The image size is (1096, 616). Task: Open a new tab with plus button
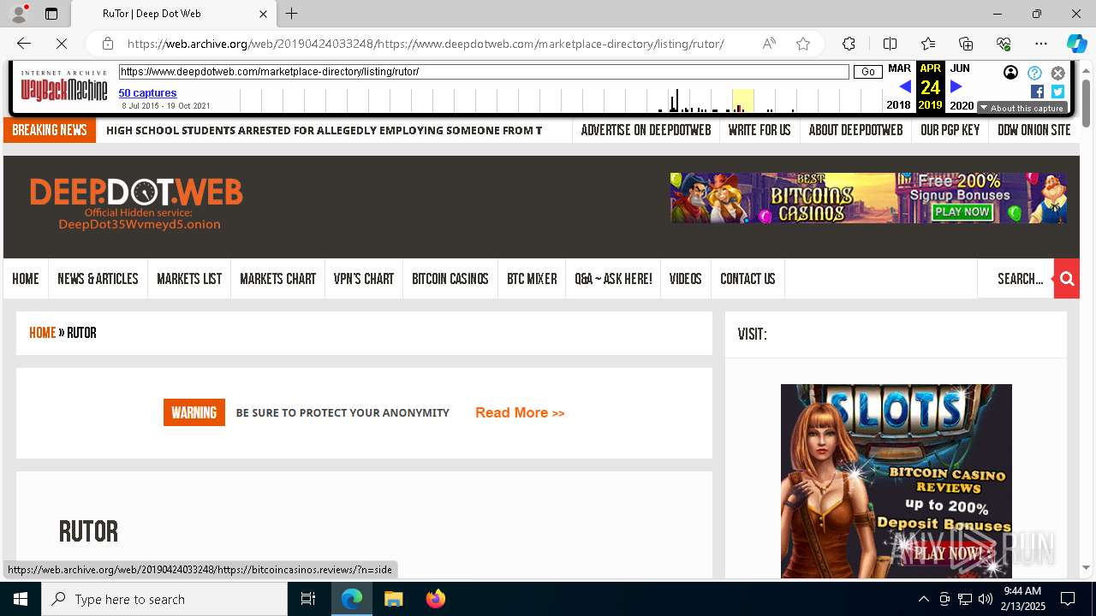click(291, 14)
